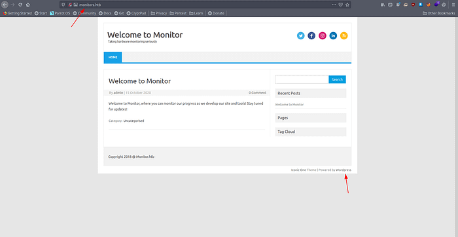Screen dimensions: 458x237
Task: Select the HOME navigation tab
Action: [113, 57]
